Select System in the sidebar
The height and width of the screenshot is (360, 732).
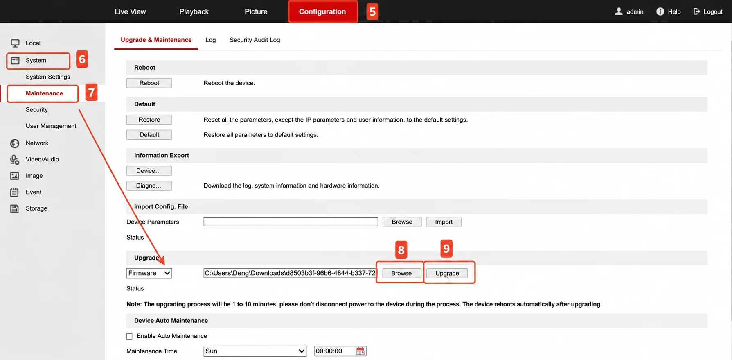point(36,60)
